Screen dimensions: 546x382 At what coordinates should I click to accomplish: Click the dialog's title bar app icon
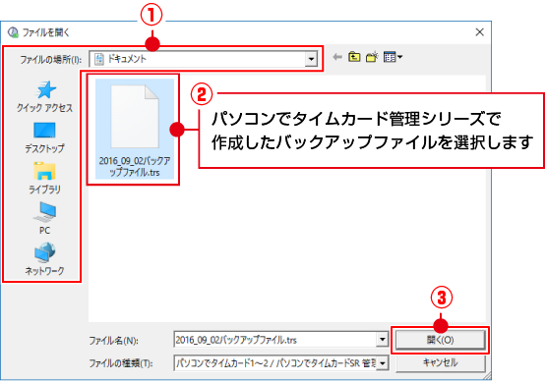point(13,32)
